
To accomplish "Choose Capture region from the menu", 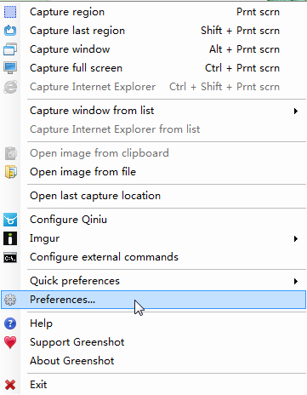I will click(153, 12).
